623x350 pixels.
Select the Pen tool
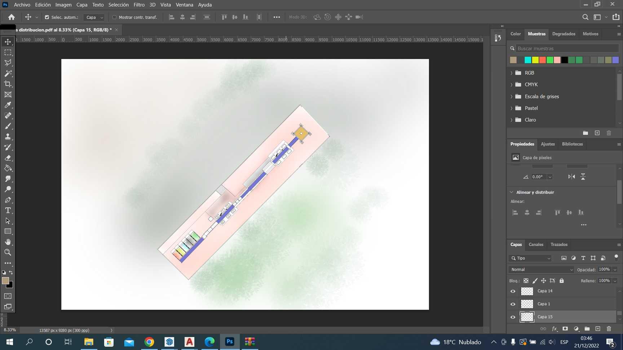(8, 200)
